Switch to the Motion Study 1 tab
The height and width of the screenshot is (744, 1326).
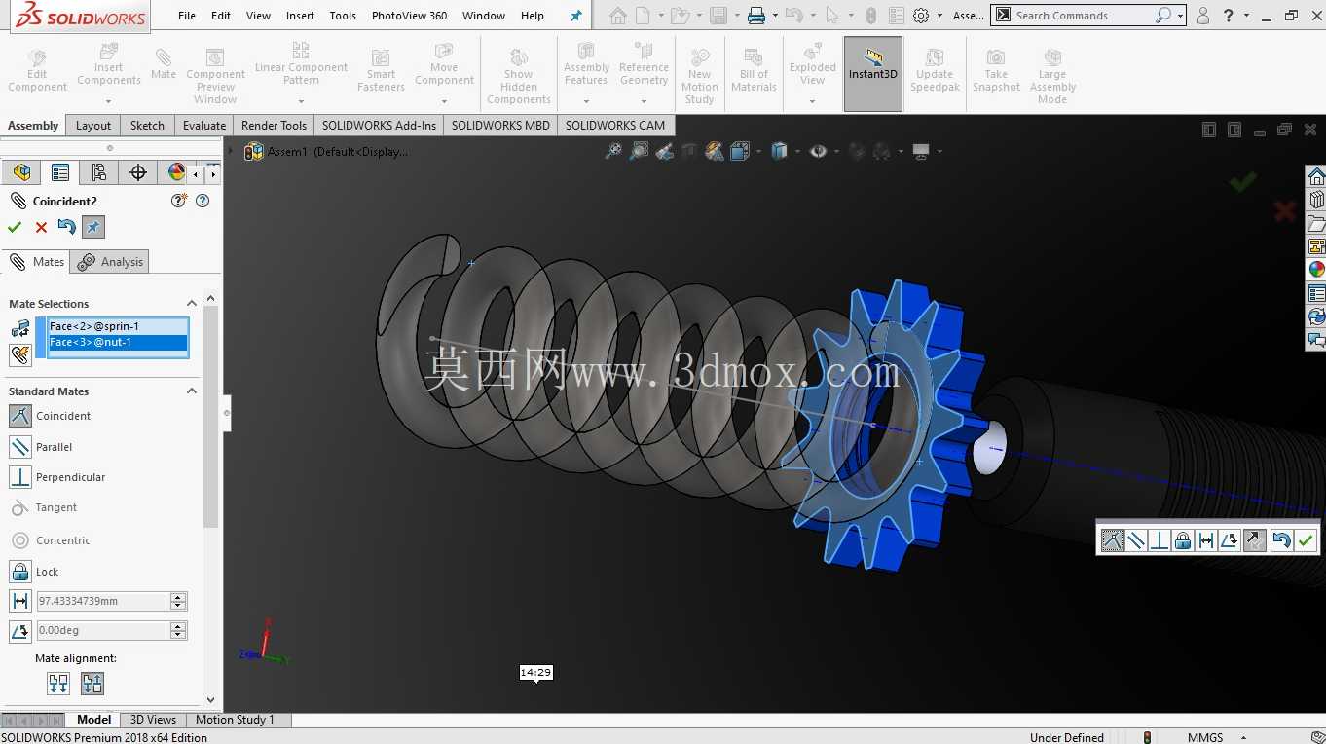coord(235,720)
